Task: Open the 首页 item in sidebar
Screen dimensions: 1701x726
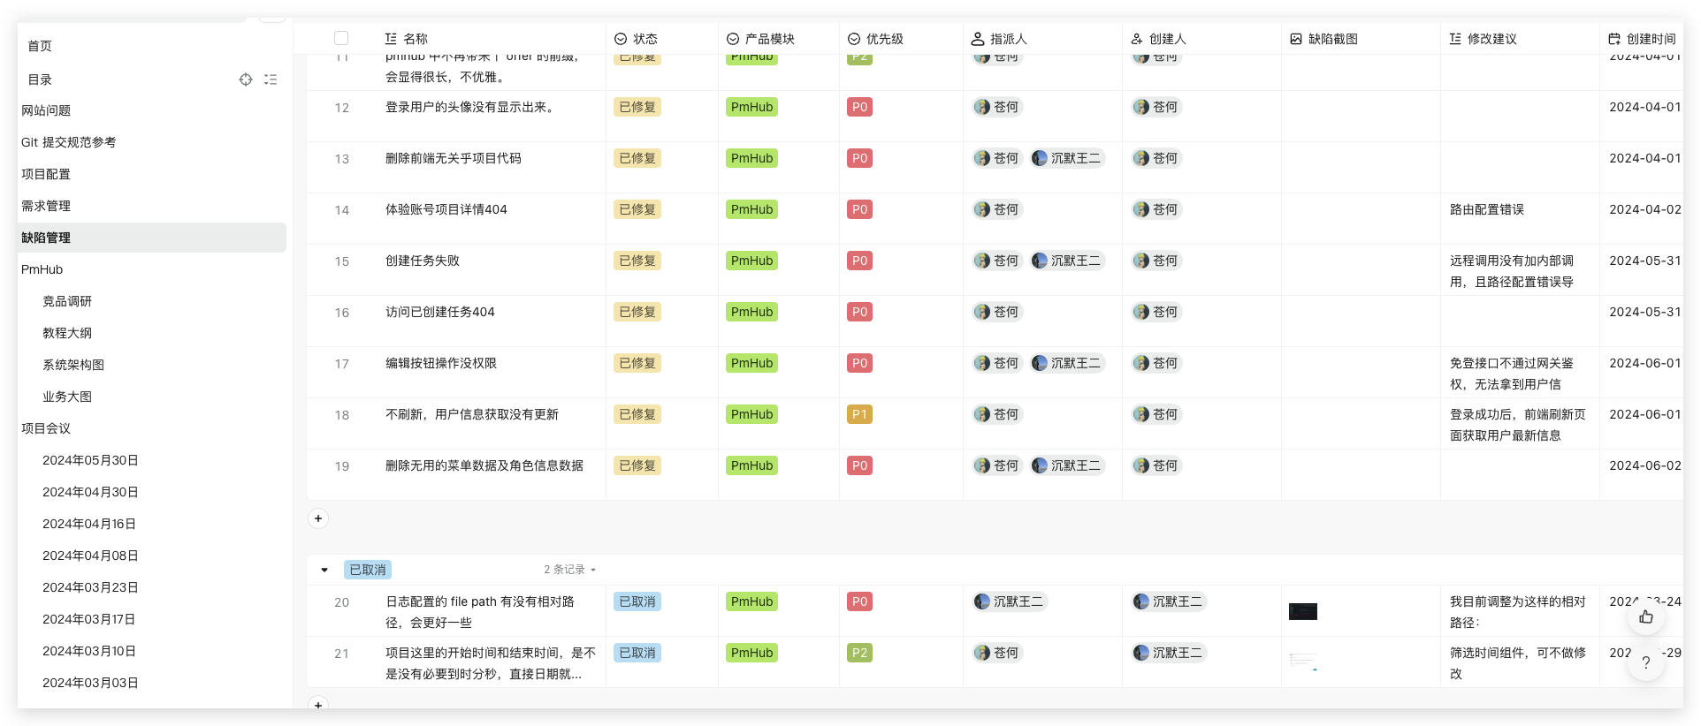Action: coord(40,46)
